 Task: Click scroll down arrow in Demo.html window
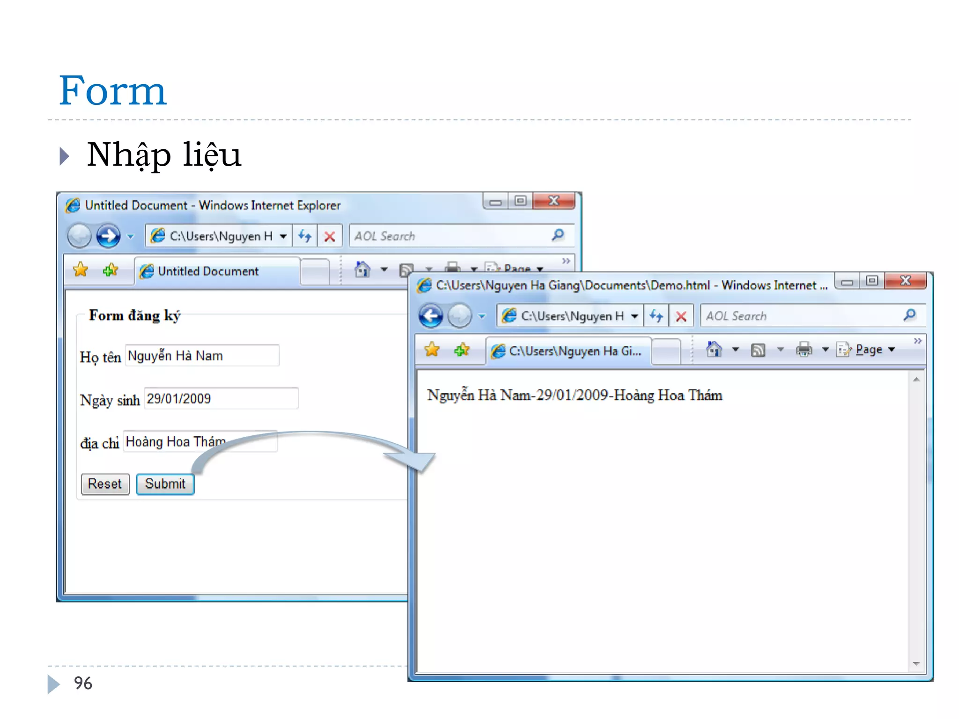pos(916,664)
